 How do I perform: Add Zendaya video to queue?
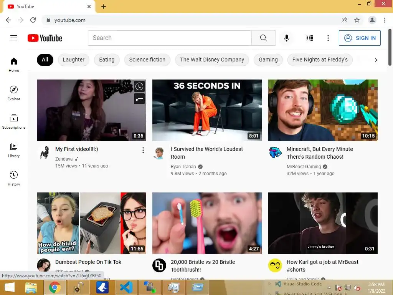(139, 99)
